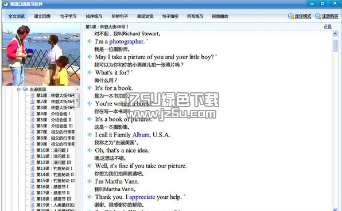The width and height of the screenshot is (342, 211).
Task: Click the highlighted word "appreciate"
Action: click(x=142, y=197)
